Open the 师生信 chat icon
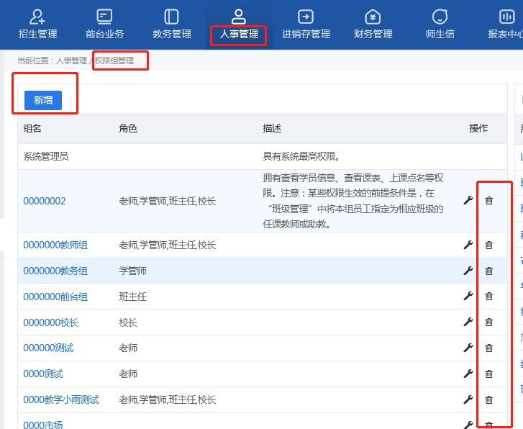Image resolution: width=523 pixels, height=429 pixels. click(440, 17)
